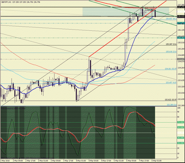Click the 133.477 9.87 Fibonacci label
Screen dimensions: 185x163
[171, 83]
